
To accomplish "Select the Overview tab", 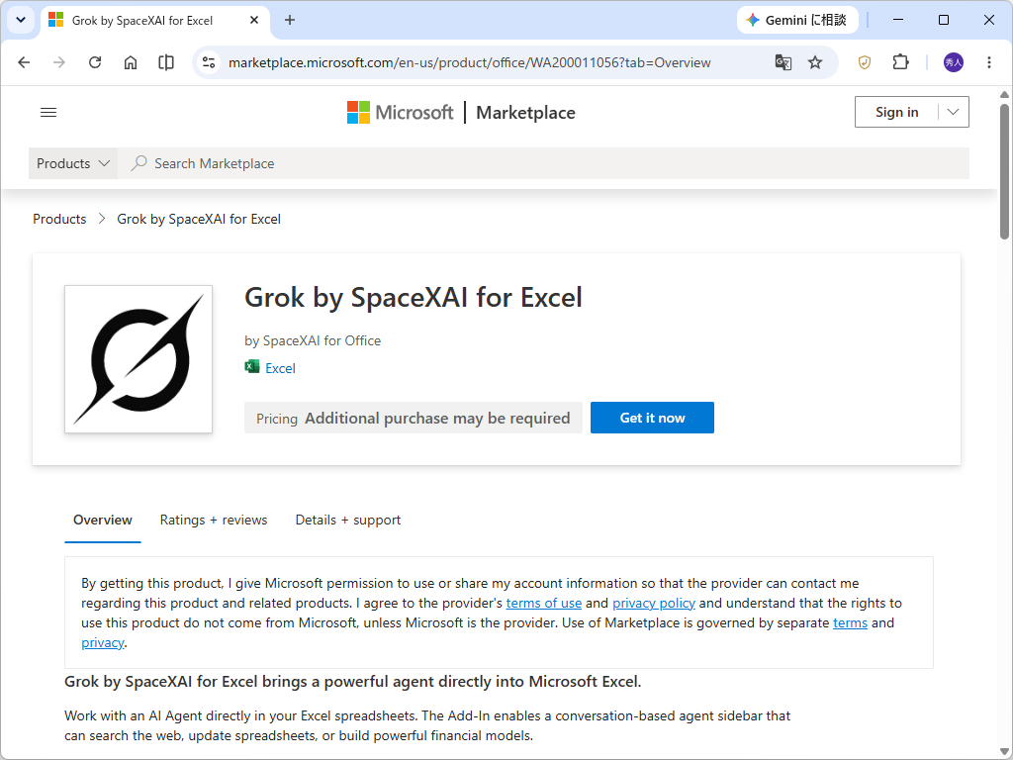I will click(103, 521).
